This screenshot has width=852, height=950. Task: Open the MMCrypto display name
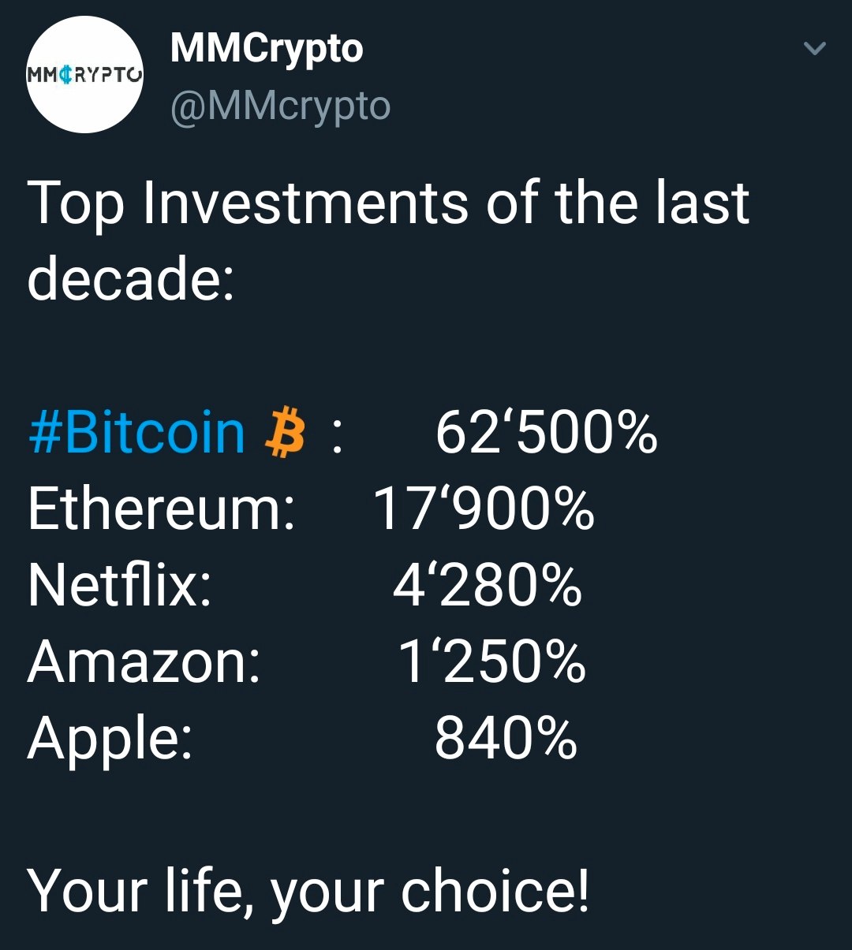point(267,49)
